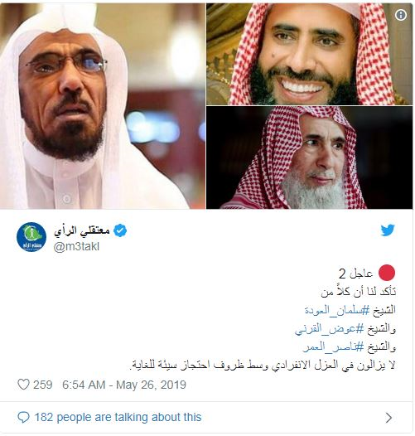
Task: Like the tweet with the heart icon
Action: [24, 385]
